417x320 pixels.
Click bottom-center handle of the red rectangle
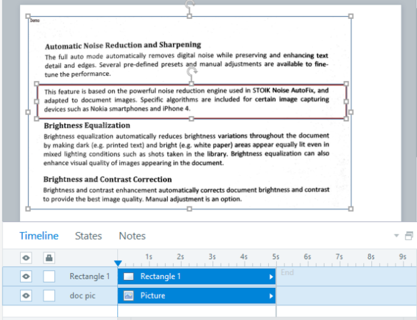click(x=192, y=119)
